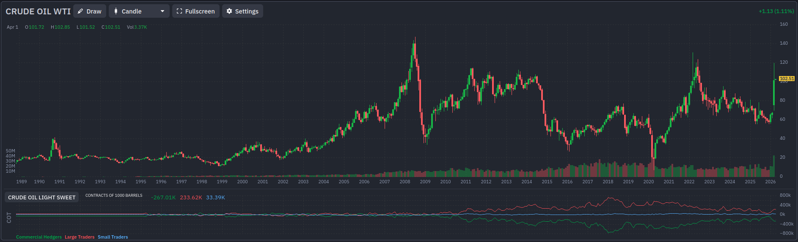Open chart Settings gear icon

(x=229, y=11)
